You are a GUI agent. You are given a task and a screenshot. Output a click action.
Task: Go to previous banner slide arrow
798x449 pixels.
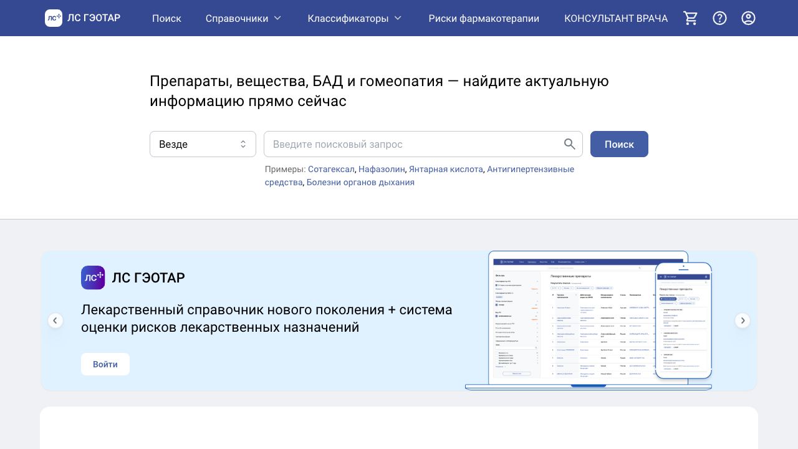point(55,321)
